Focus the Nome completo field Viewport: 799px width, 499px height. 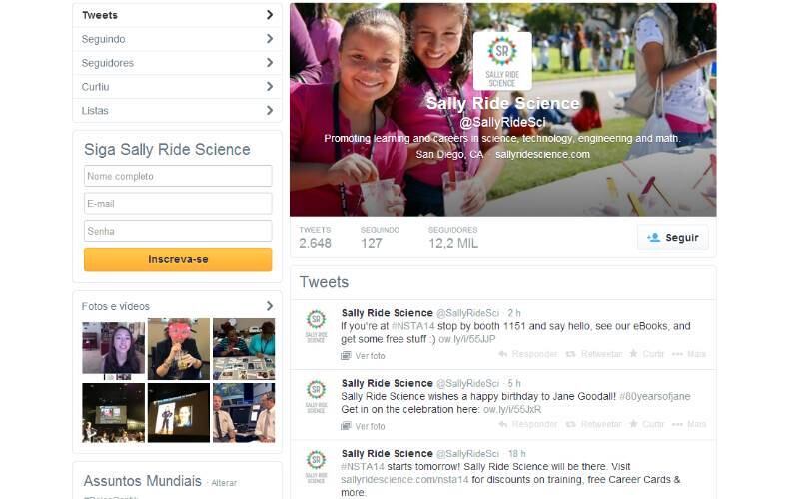[x=178, y=176]
